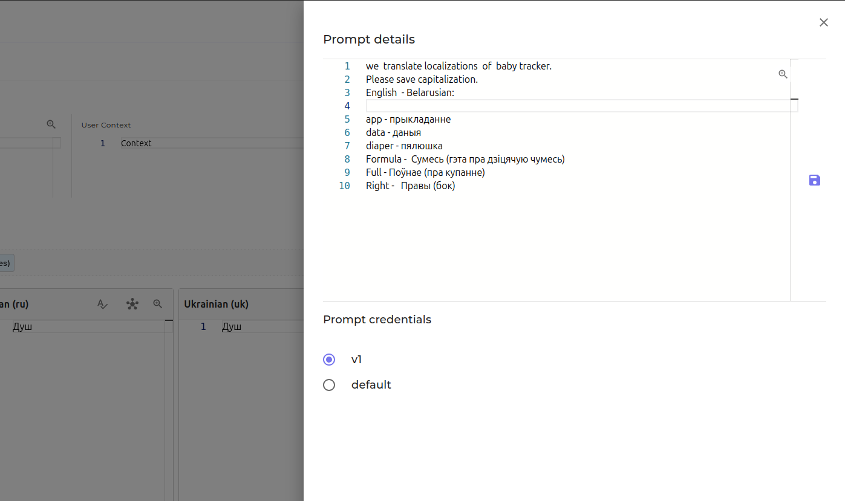This screenshot has height=501, width=845.
Task: Click the Russian translation text "Душ"
Action: tap(22, 326)
